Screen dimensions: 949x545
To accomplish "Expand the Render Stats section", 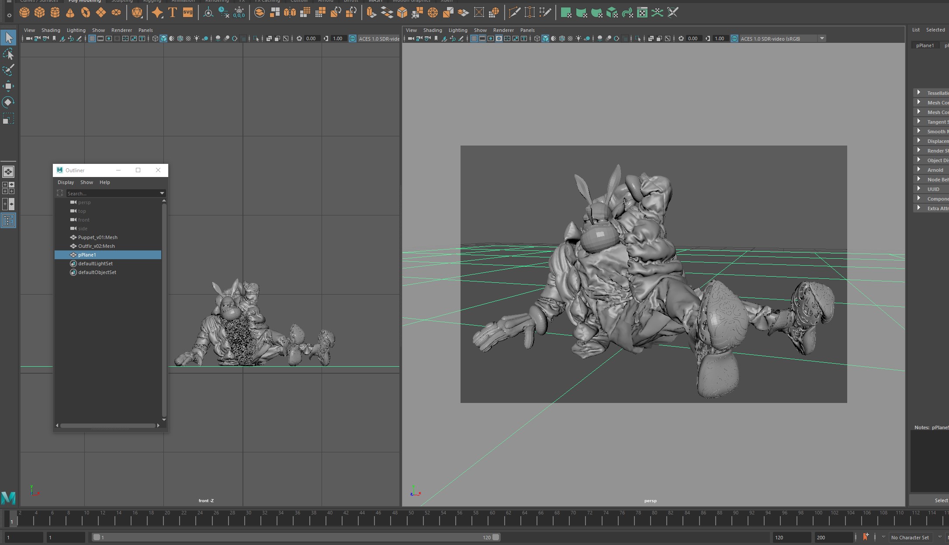I will pyautogui.click(x=919, y=150).
